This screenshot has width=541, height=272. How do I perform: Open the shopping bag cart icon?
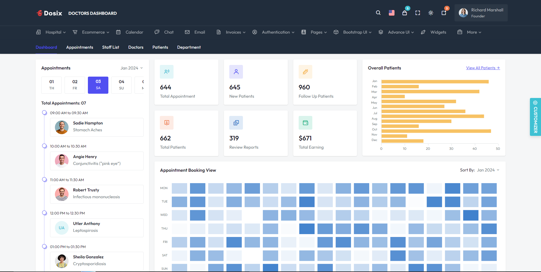point(404,13)
